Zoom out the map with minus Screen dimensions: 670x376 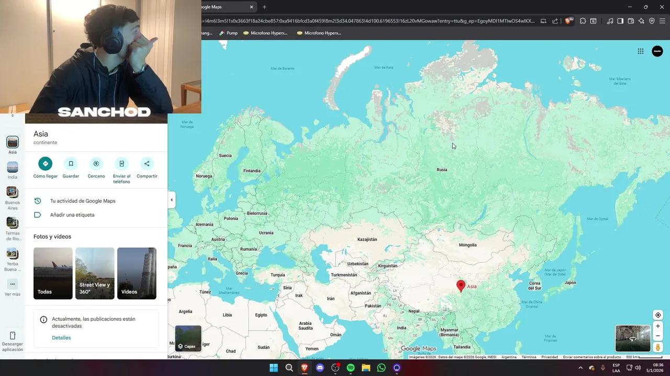tap(658, 336)
